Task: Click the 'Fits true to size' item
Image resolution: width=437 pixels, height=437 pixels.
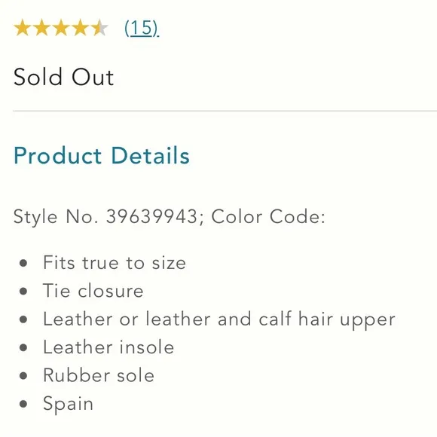Action: (x=115, y=262)
